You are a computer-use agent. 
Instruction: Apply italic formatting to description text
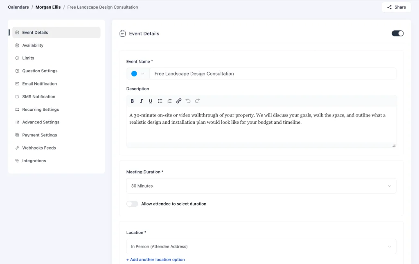141,101
